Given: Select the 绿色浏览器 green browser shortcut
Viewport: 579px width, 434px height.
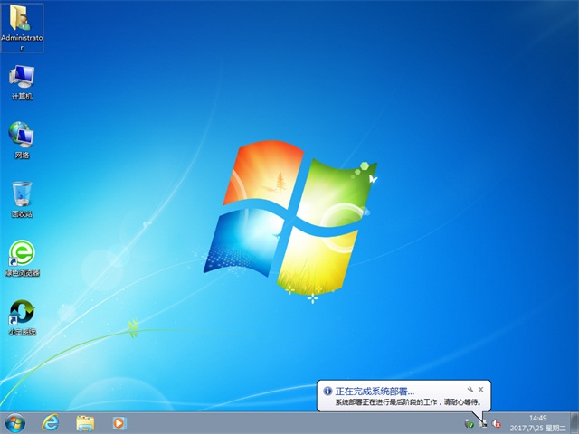Looking at the screenshot, I should click(x=22, y=259).
